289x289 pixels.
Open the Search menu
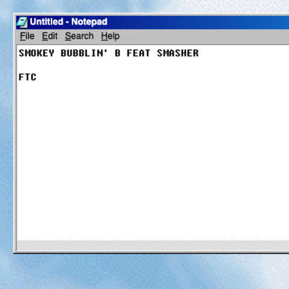click(x=79, y=36)
